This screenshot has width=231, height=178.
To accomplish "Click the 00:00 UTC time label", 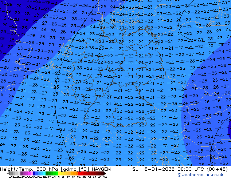I will click(x=191, y=169).
